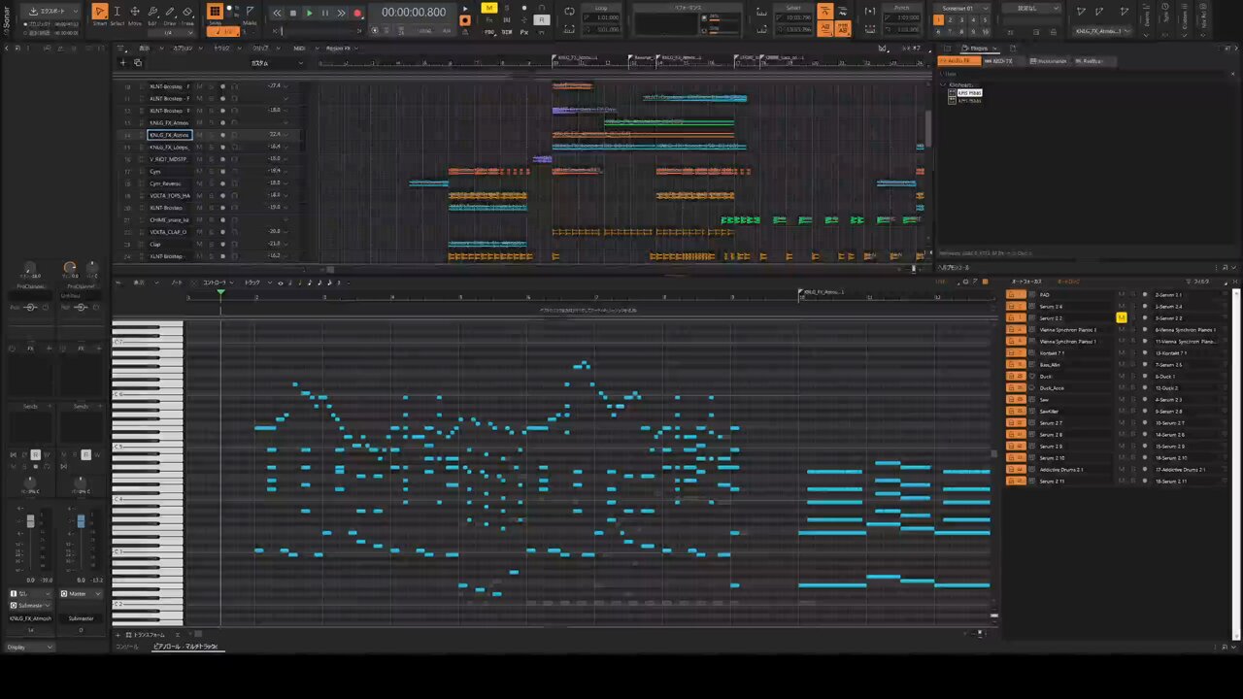Add a new track with plus icon
The width and height of the screenshot is (1243, 699).
(122, 63)
